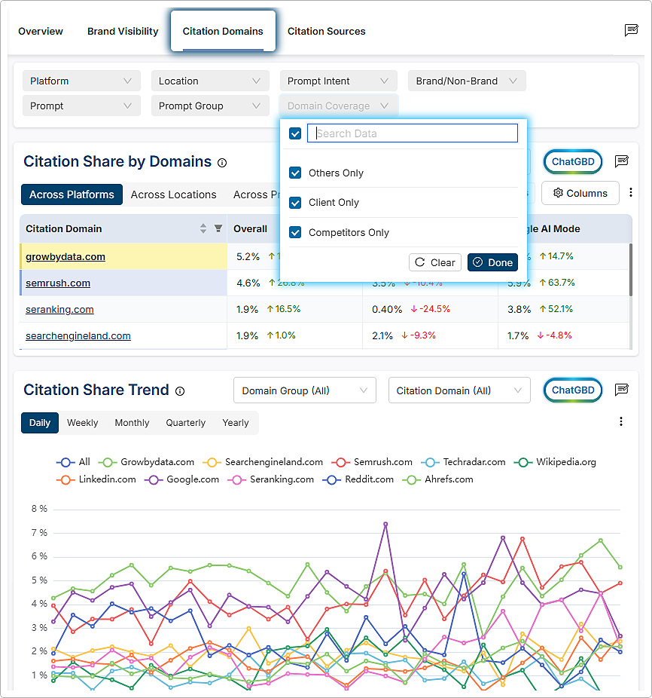This screenshot has width=652, height=698.
Task: Uncheck the Competitors Only checkbox
Action: point(296,233)
